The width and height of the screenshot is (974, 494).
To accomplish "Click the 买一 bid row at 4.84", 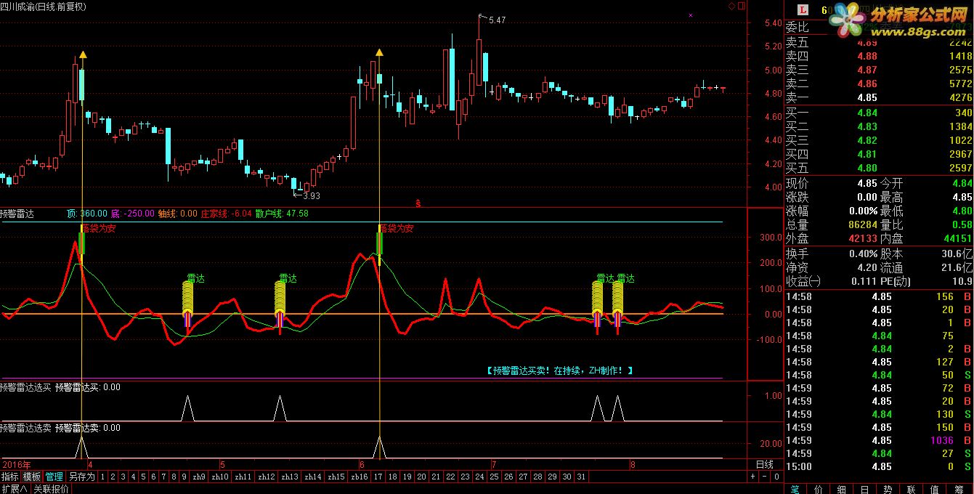I will click(879, 113).
